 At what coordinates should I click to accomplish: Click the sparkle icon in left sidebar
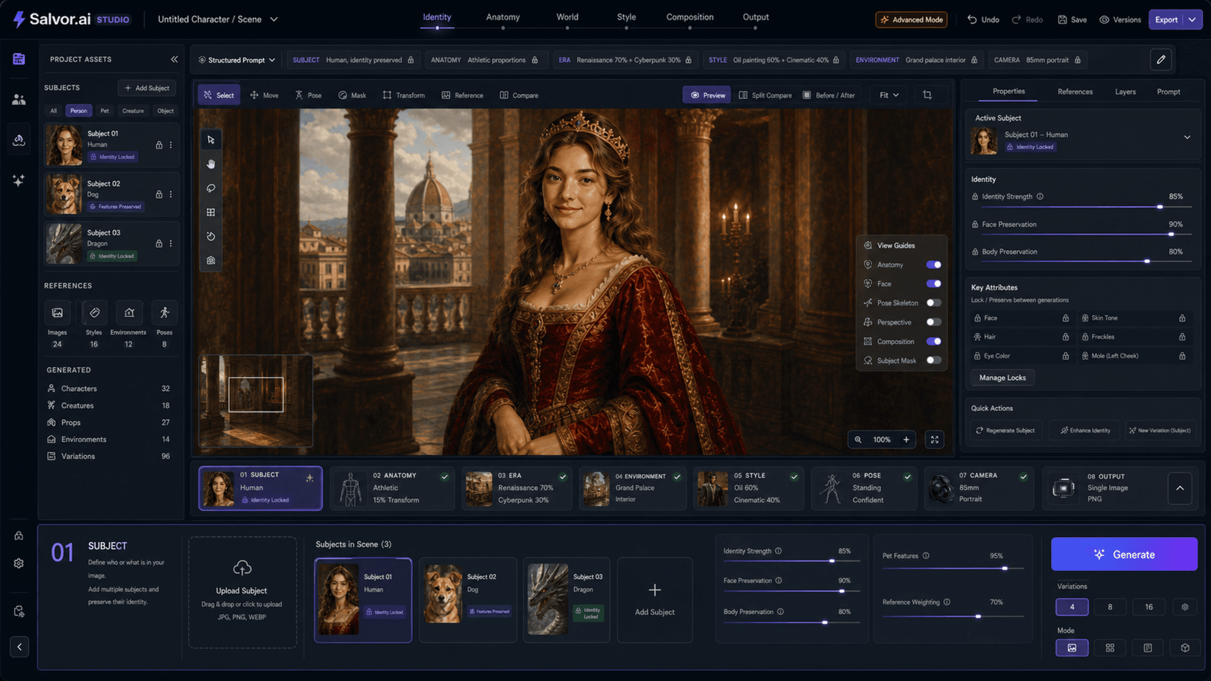pyautogui.click(x=19, y=180)
